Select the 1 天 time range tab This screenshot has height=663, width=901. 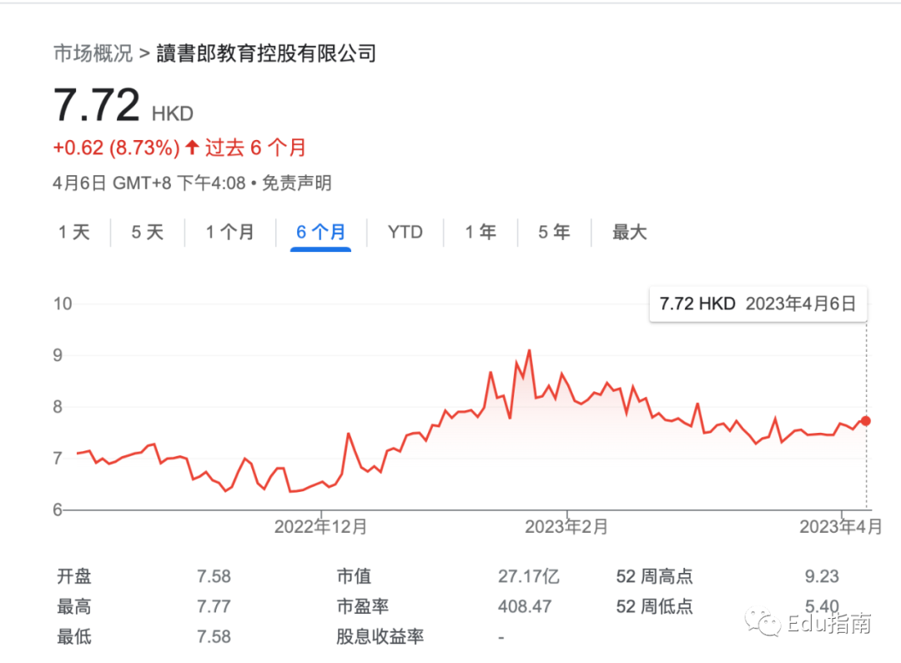(74, 232)
